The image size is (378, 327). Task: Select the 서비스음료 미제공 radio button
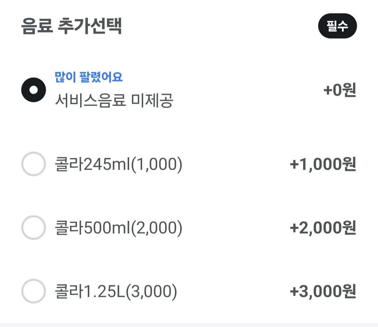pyautogui.click(x=34, y=90)
